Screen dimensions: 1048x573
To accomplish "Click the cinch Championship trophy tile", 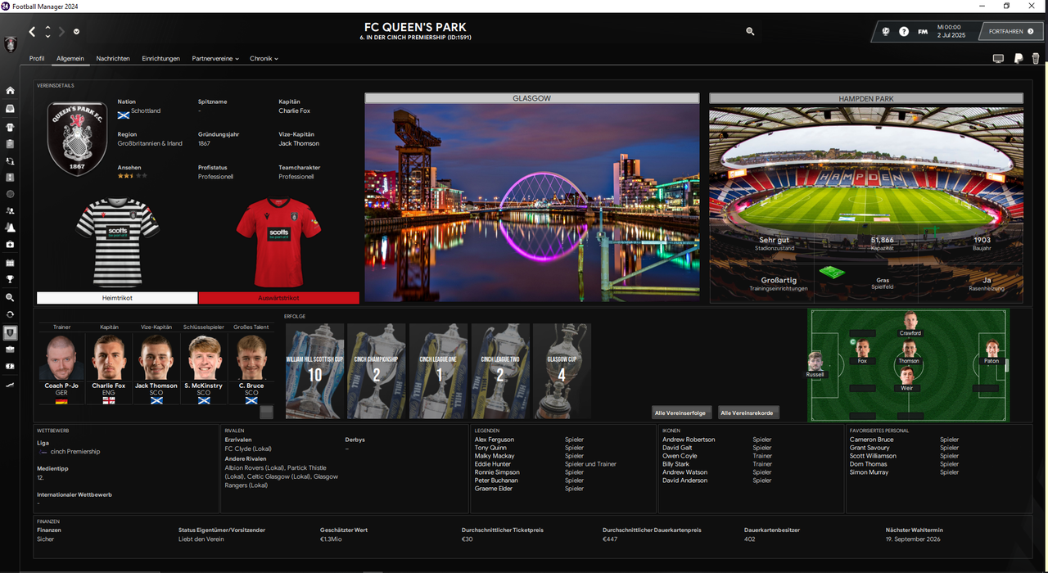I will tap(377, 371).
